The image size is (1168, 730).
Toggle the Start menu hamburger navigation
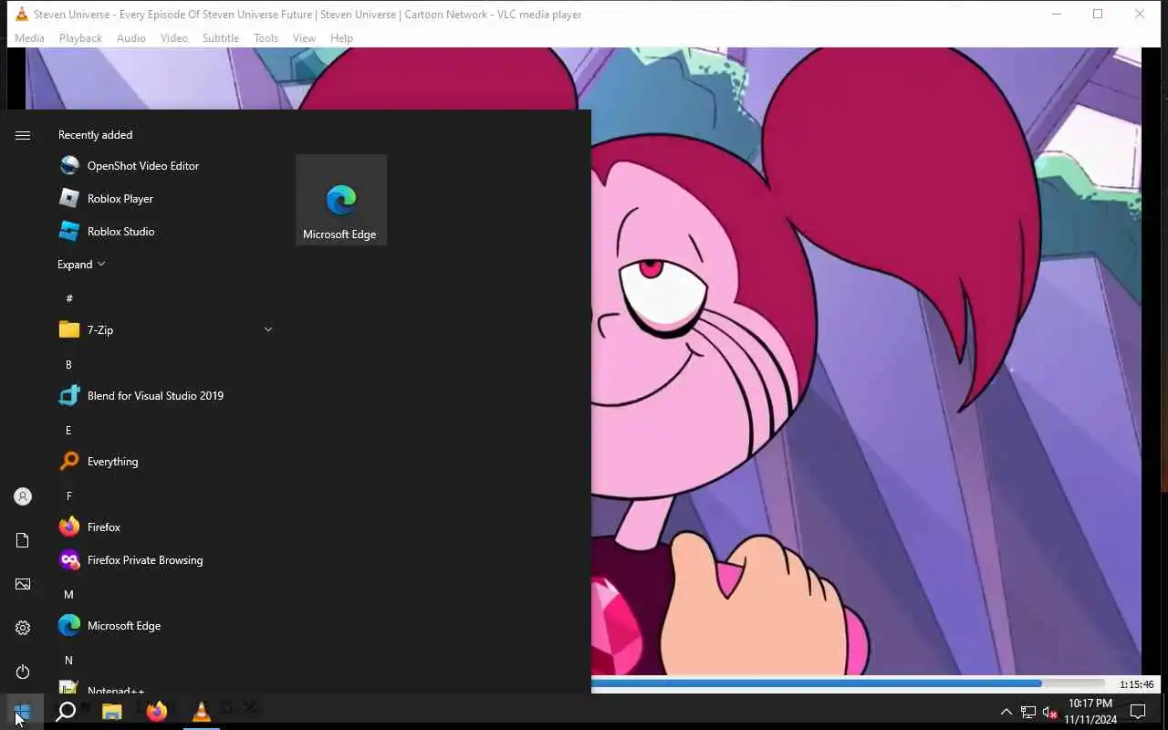coord(23,135)
